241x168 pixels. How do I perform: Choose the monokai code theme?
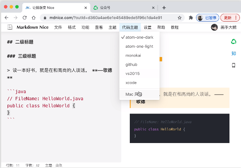139,56
